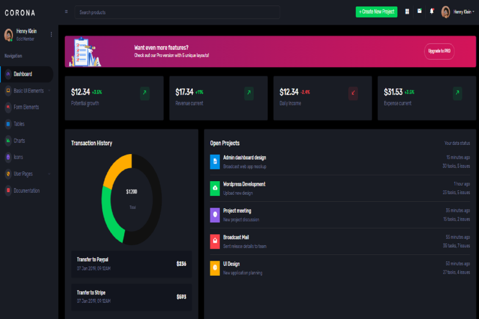The height and width of the screenshot is (319, 479).
Task: Click the red Daily Income arrow icon
Action: [353, 93]
